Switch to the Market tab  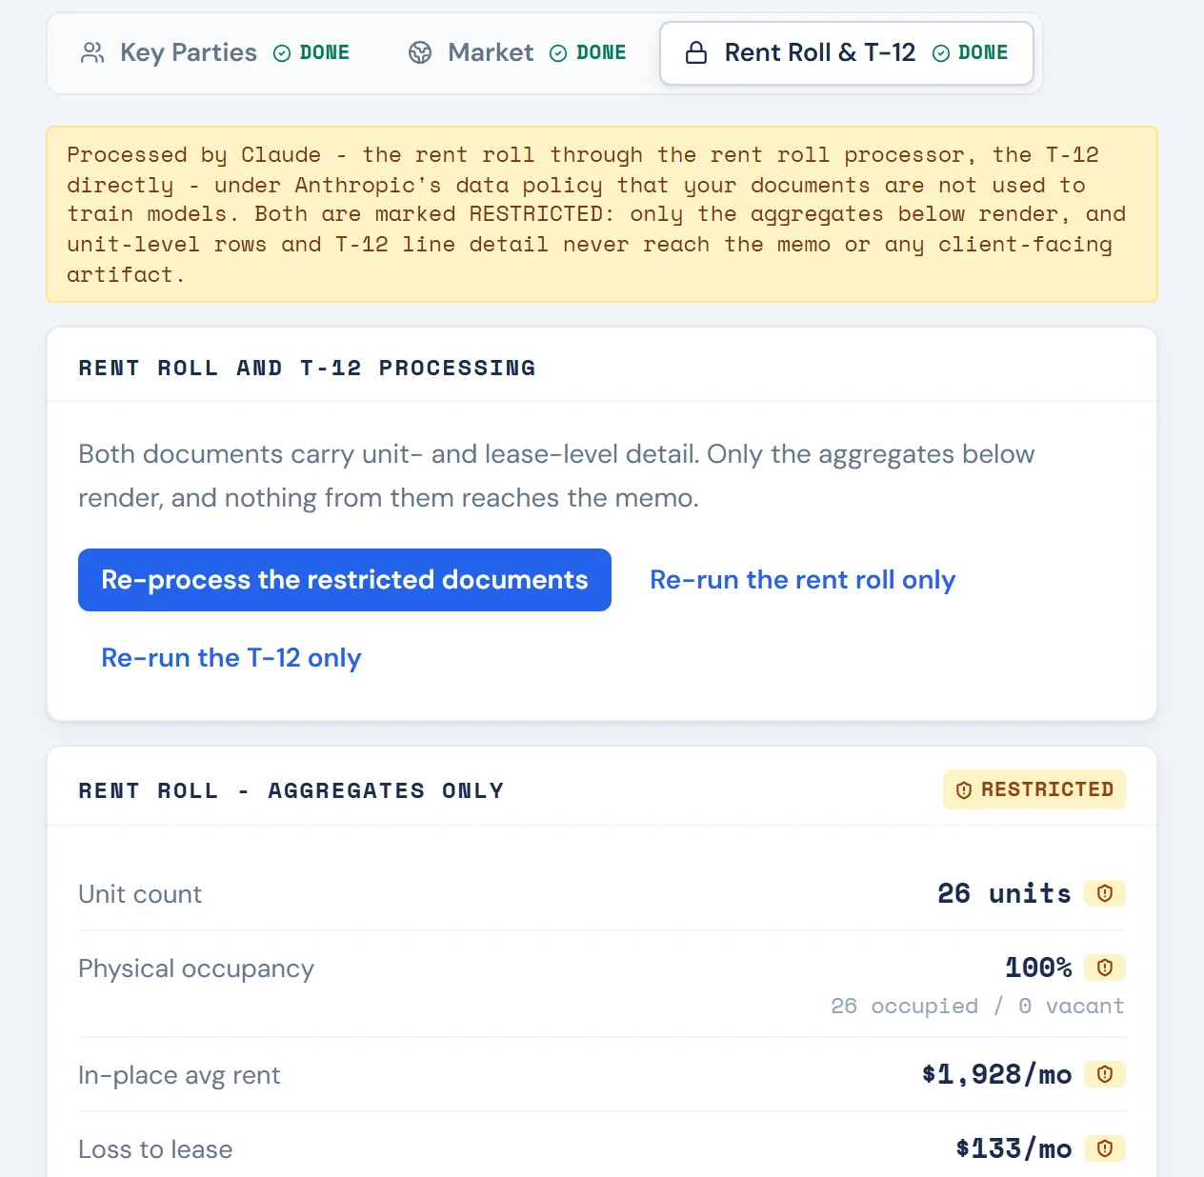pyautogui.click(x=517, y=53)
